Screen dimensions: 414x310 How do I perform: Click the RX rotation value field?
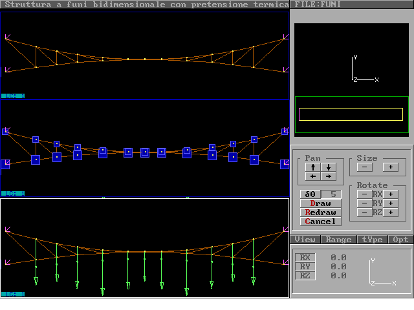click(x=338, y=258)
